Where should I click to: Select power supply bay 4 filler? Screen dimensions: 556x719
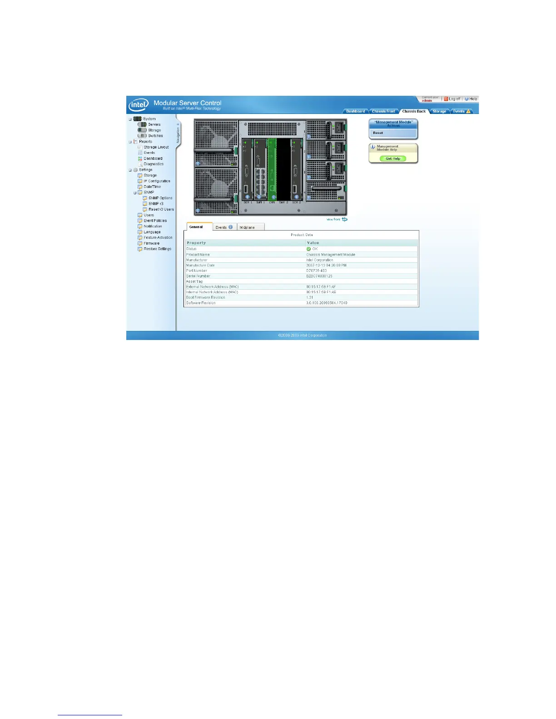point(326,191)
